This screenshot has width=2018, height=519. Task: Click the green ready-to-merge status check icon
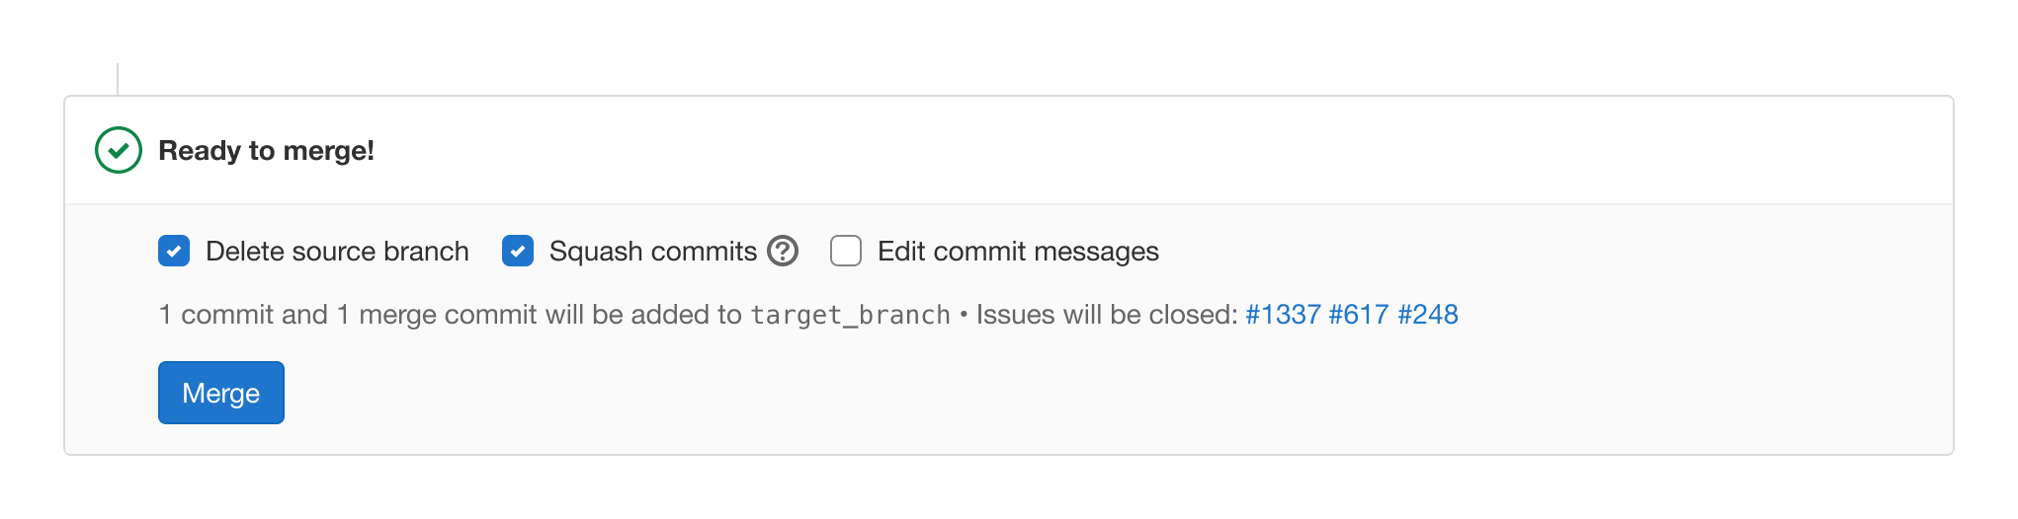click(119, 150)
